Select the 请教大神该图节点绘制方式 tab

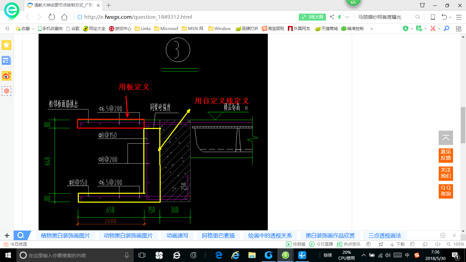pyautogui.click(x=63, y=5)
